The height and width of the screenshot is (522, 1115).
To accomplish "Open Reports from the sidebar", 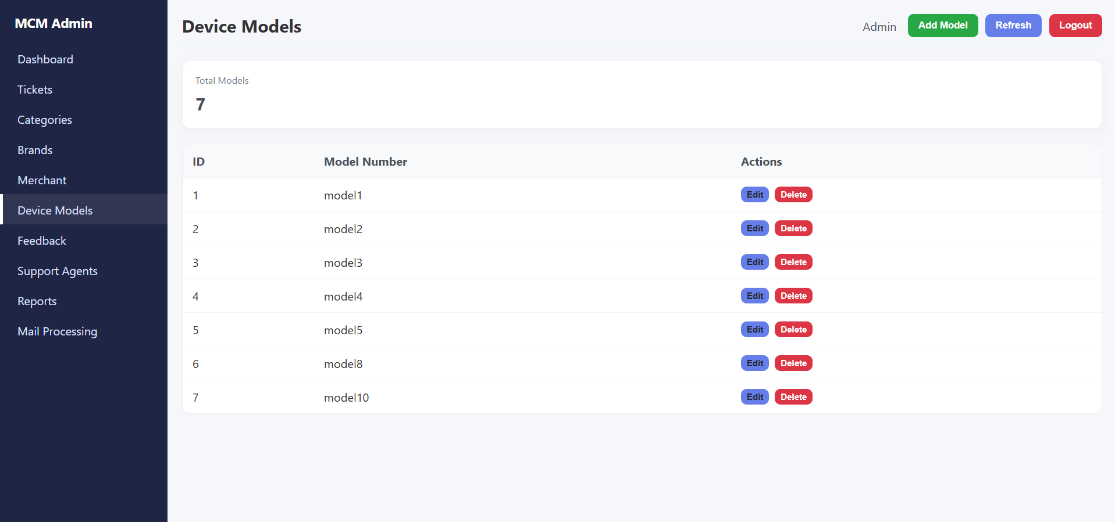I will pos(37,301).
